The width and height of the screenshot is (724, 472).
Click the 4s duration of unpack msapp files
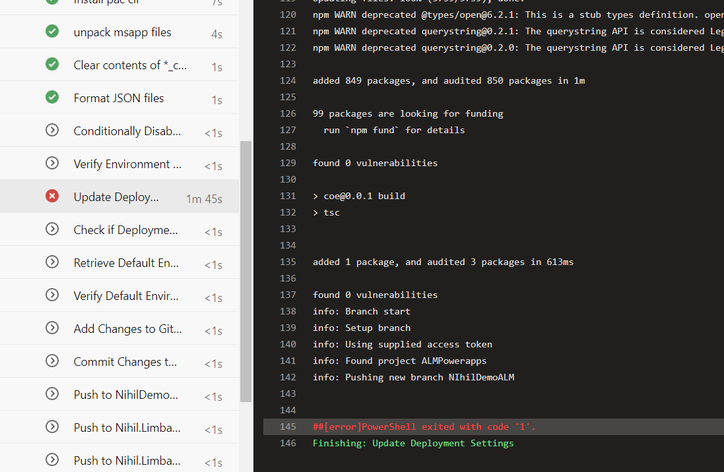tap(216, 34)
